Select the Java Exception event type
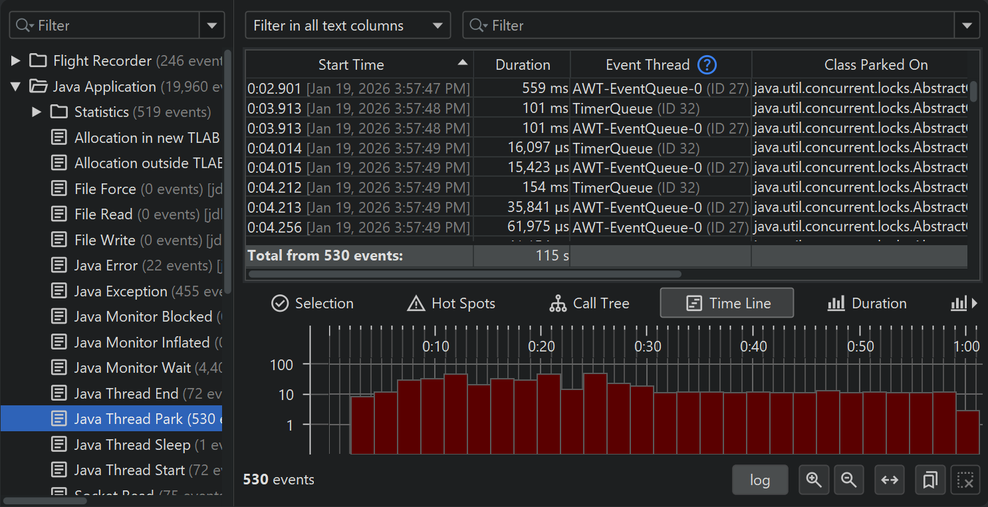988x507 pixels. pyautogui.click(x=120, y=292)
